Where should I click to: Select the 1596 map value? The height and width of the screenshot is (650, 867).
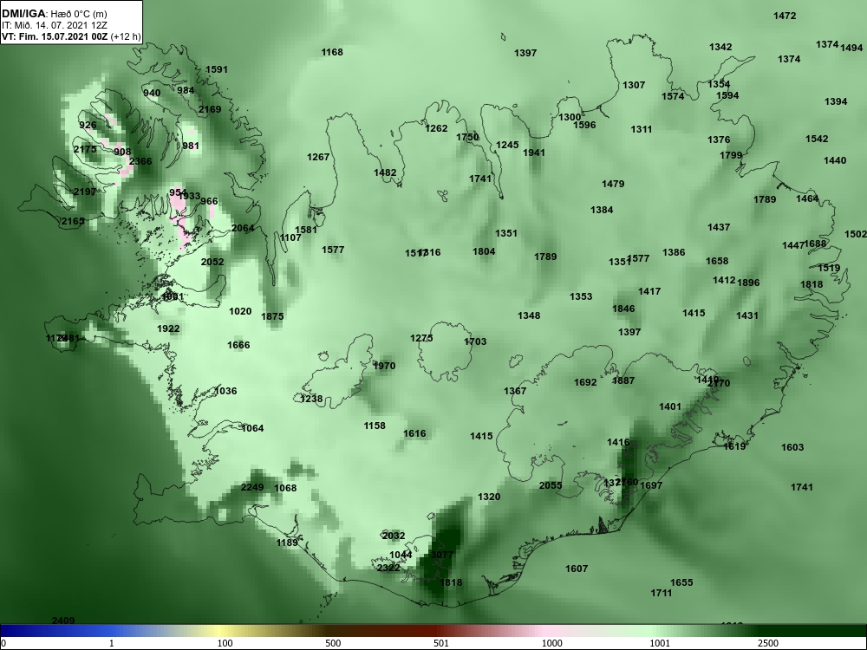pyautogui.click(x=584, y=125)
